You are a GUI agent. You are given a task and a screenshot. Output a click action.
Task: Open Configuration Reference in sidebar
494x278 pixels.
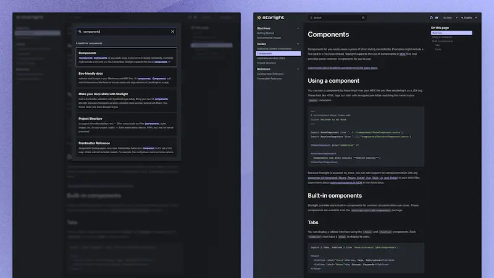tap(270, 74)
